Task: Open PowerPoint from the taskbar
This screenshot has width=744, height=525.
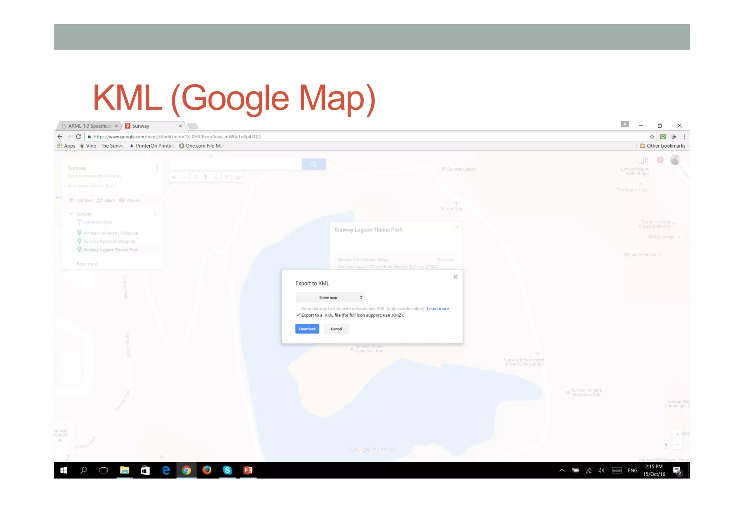Action: (248, 470)
